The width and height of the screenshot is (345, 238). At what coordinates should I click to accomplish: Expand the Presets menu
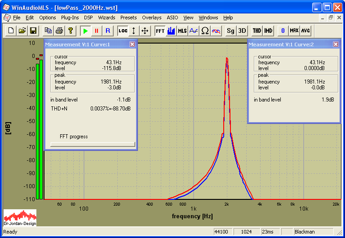(128, 18)
